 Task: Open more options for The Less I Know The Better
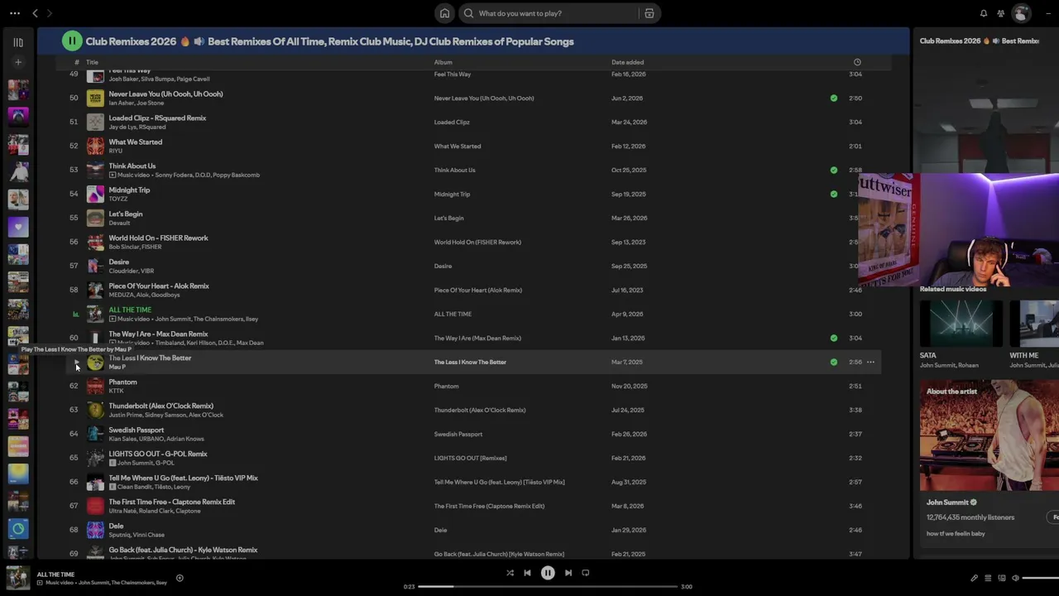(870, 362)
